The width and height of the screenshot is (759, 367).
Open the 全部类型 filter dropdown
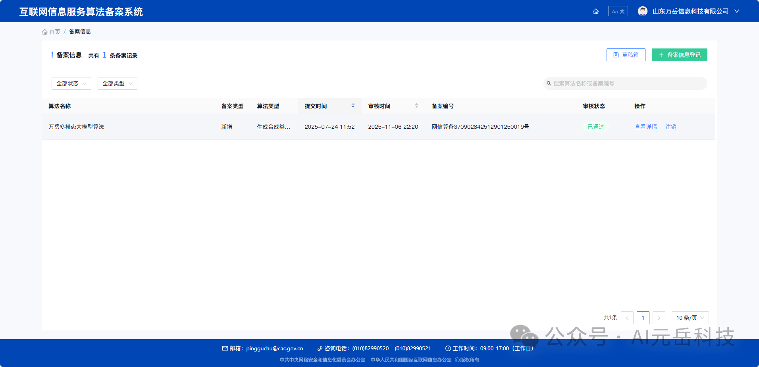(117, 83)
